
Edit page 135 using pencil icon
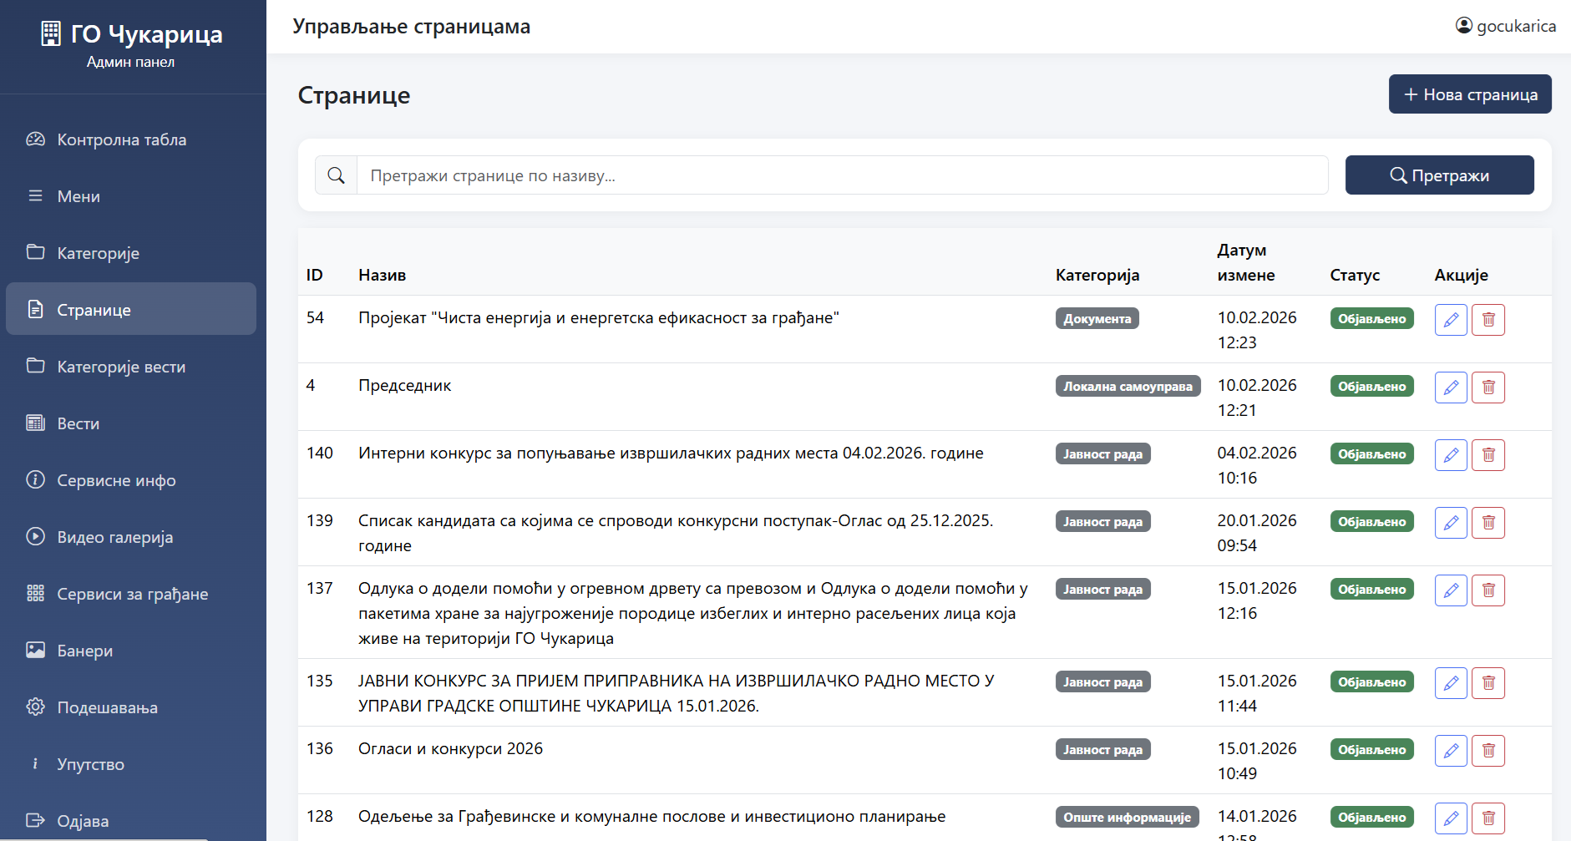[1451, 683]
